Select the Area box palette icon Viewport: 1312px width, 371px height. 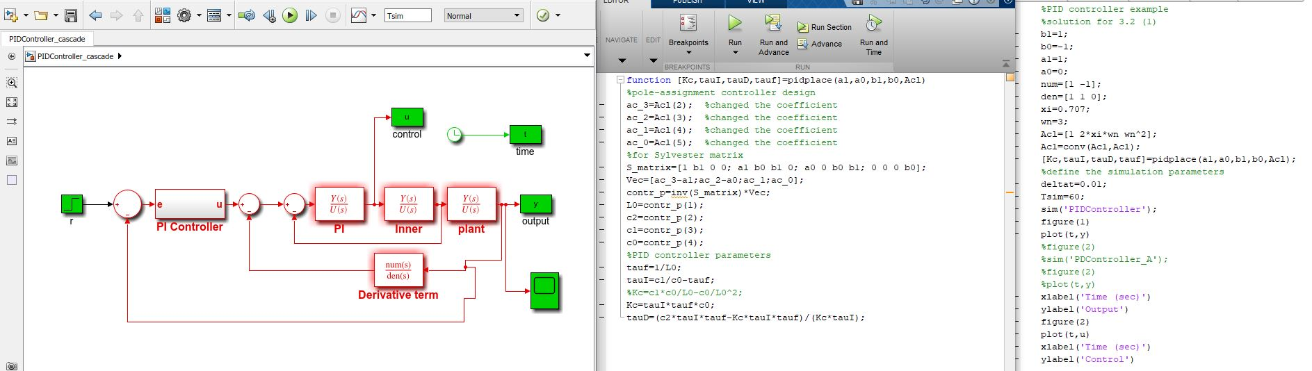point(12,180)
